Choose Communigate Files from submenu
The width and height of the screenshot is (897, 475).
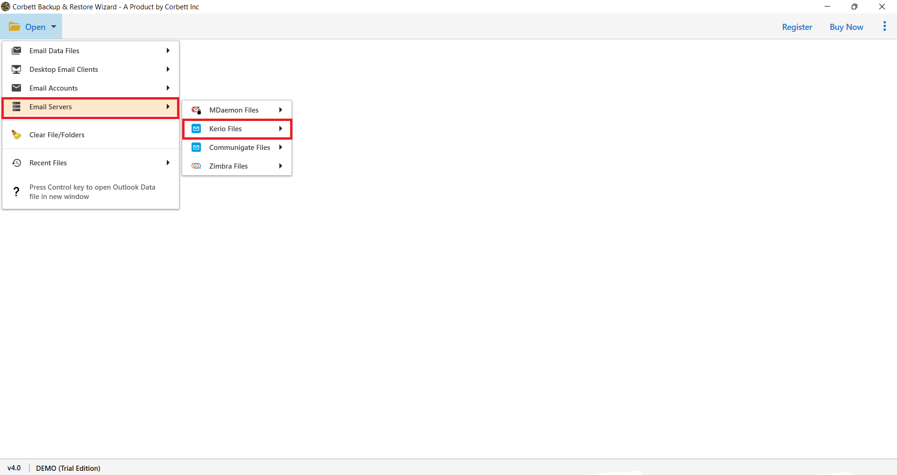(237, 147)
